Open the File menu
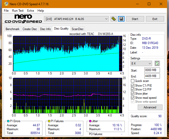Screen dimensions: 169x139 click(6, 11)
